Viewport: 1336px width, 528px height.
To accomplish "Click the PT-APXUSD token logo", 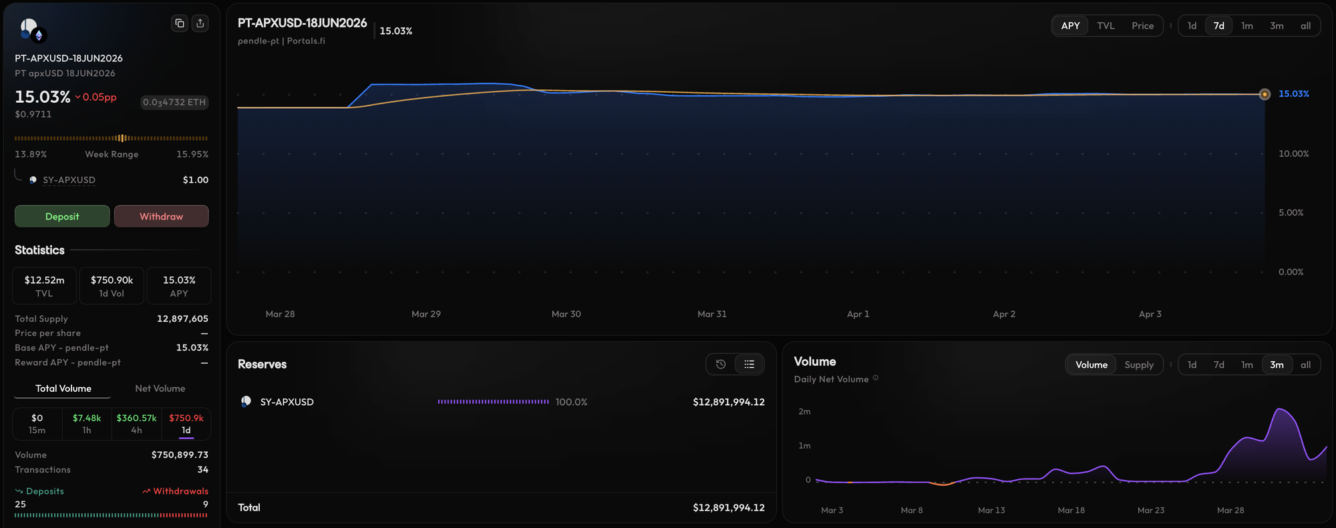I will click(31, 29).
